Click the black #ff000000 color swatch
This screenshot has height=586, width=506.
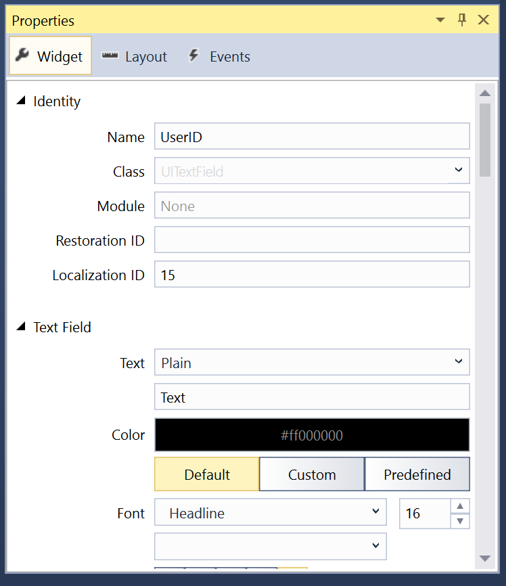click(312, 434)
